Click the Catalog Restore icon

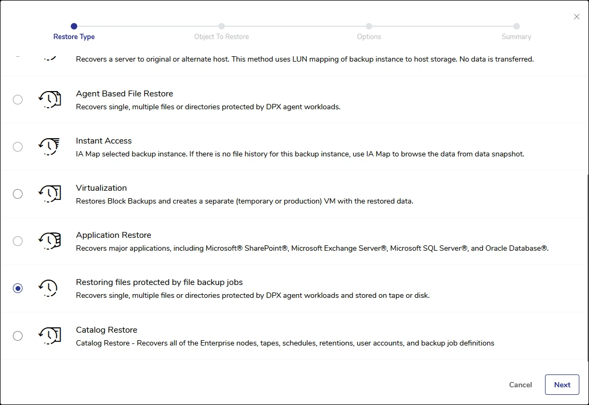[49, 336]
